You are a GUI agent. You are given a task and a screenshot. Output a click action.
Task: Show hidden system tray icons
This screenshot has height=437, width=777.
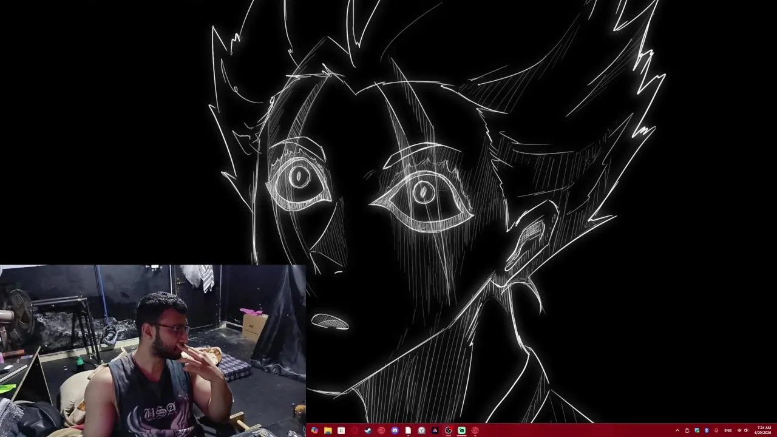pyautogui.click(x=677, y=430)
